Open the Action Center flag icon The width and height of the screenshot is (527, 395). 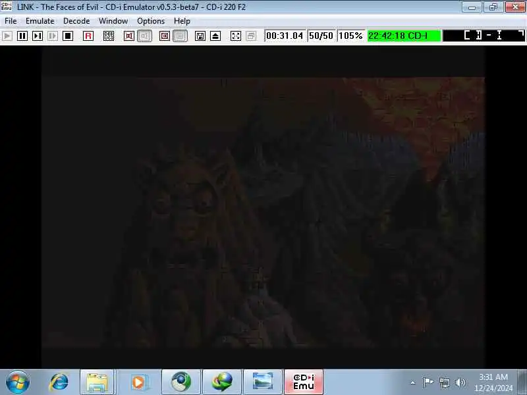428,382
